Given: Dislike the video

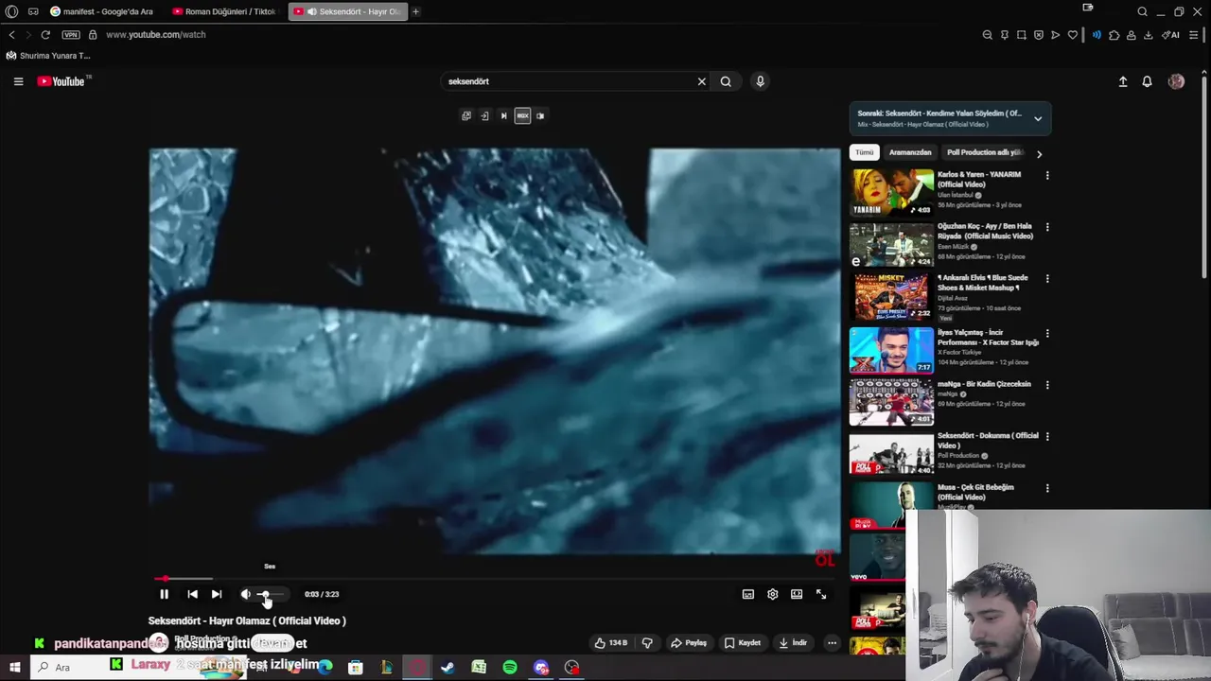Looking at the screenshot, I should pos(647,643).
